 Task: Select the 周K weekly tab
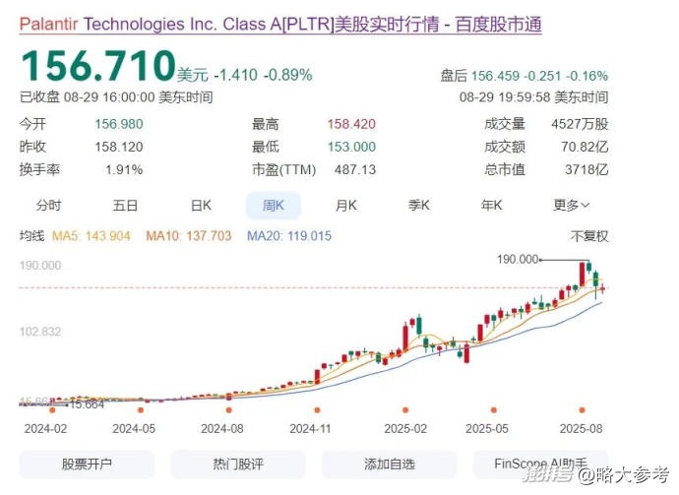273,205
